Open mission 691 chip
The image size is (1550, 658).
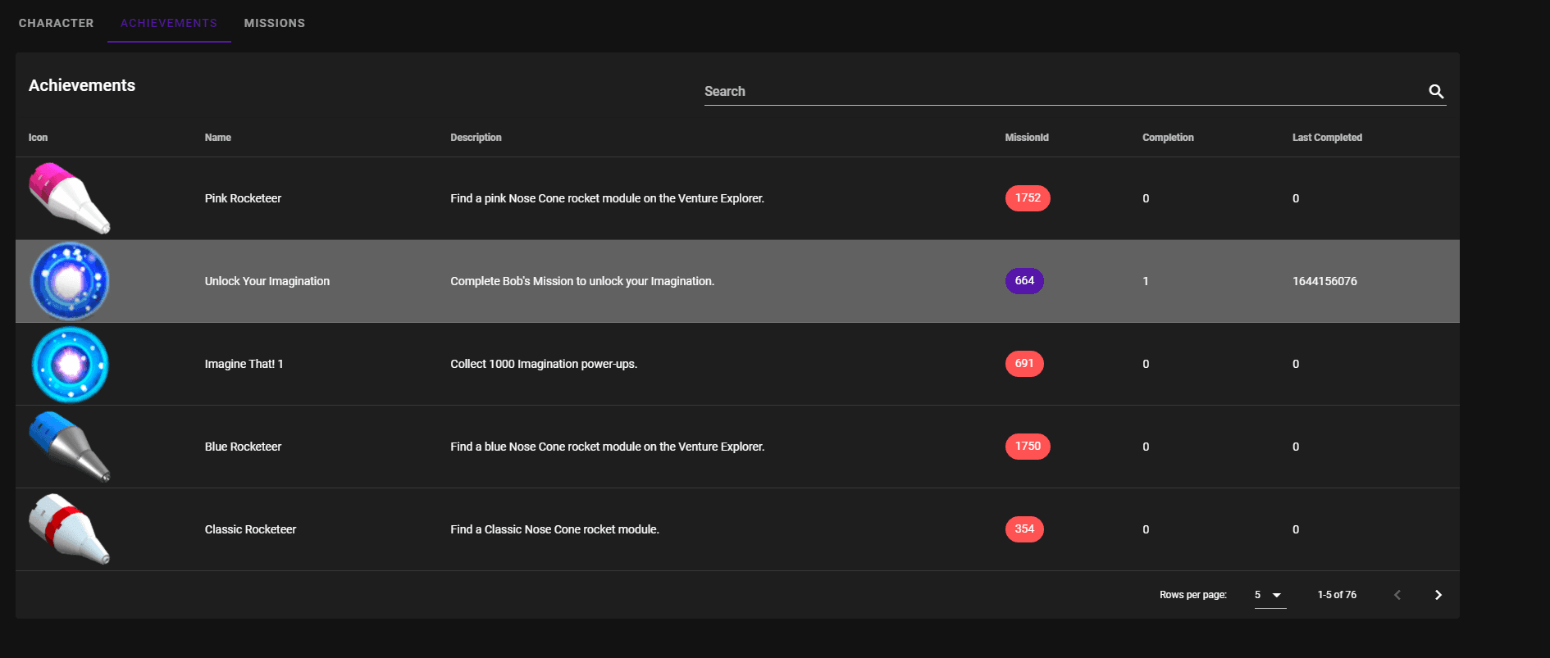pos(1024,364)
